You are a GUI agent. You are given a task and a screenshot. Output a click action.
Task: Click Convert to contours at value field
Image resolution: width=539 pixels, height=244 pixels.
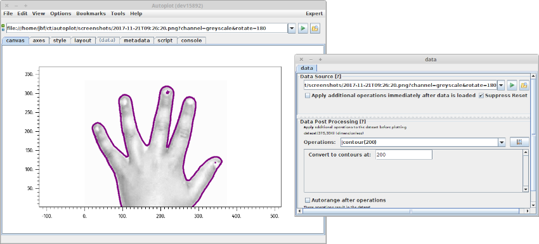point(403,155)
